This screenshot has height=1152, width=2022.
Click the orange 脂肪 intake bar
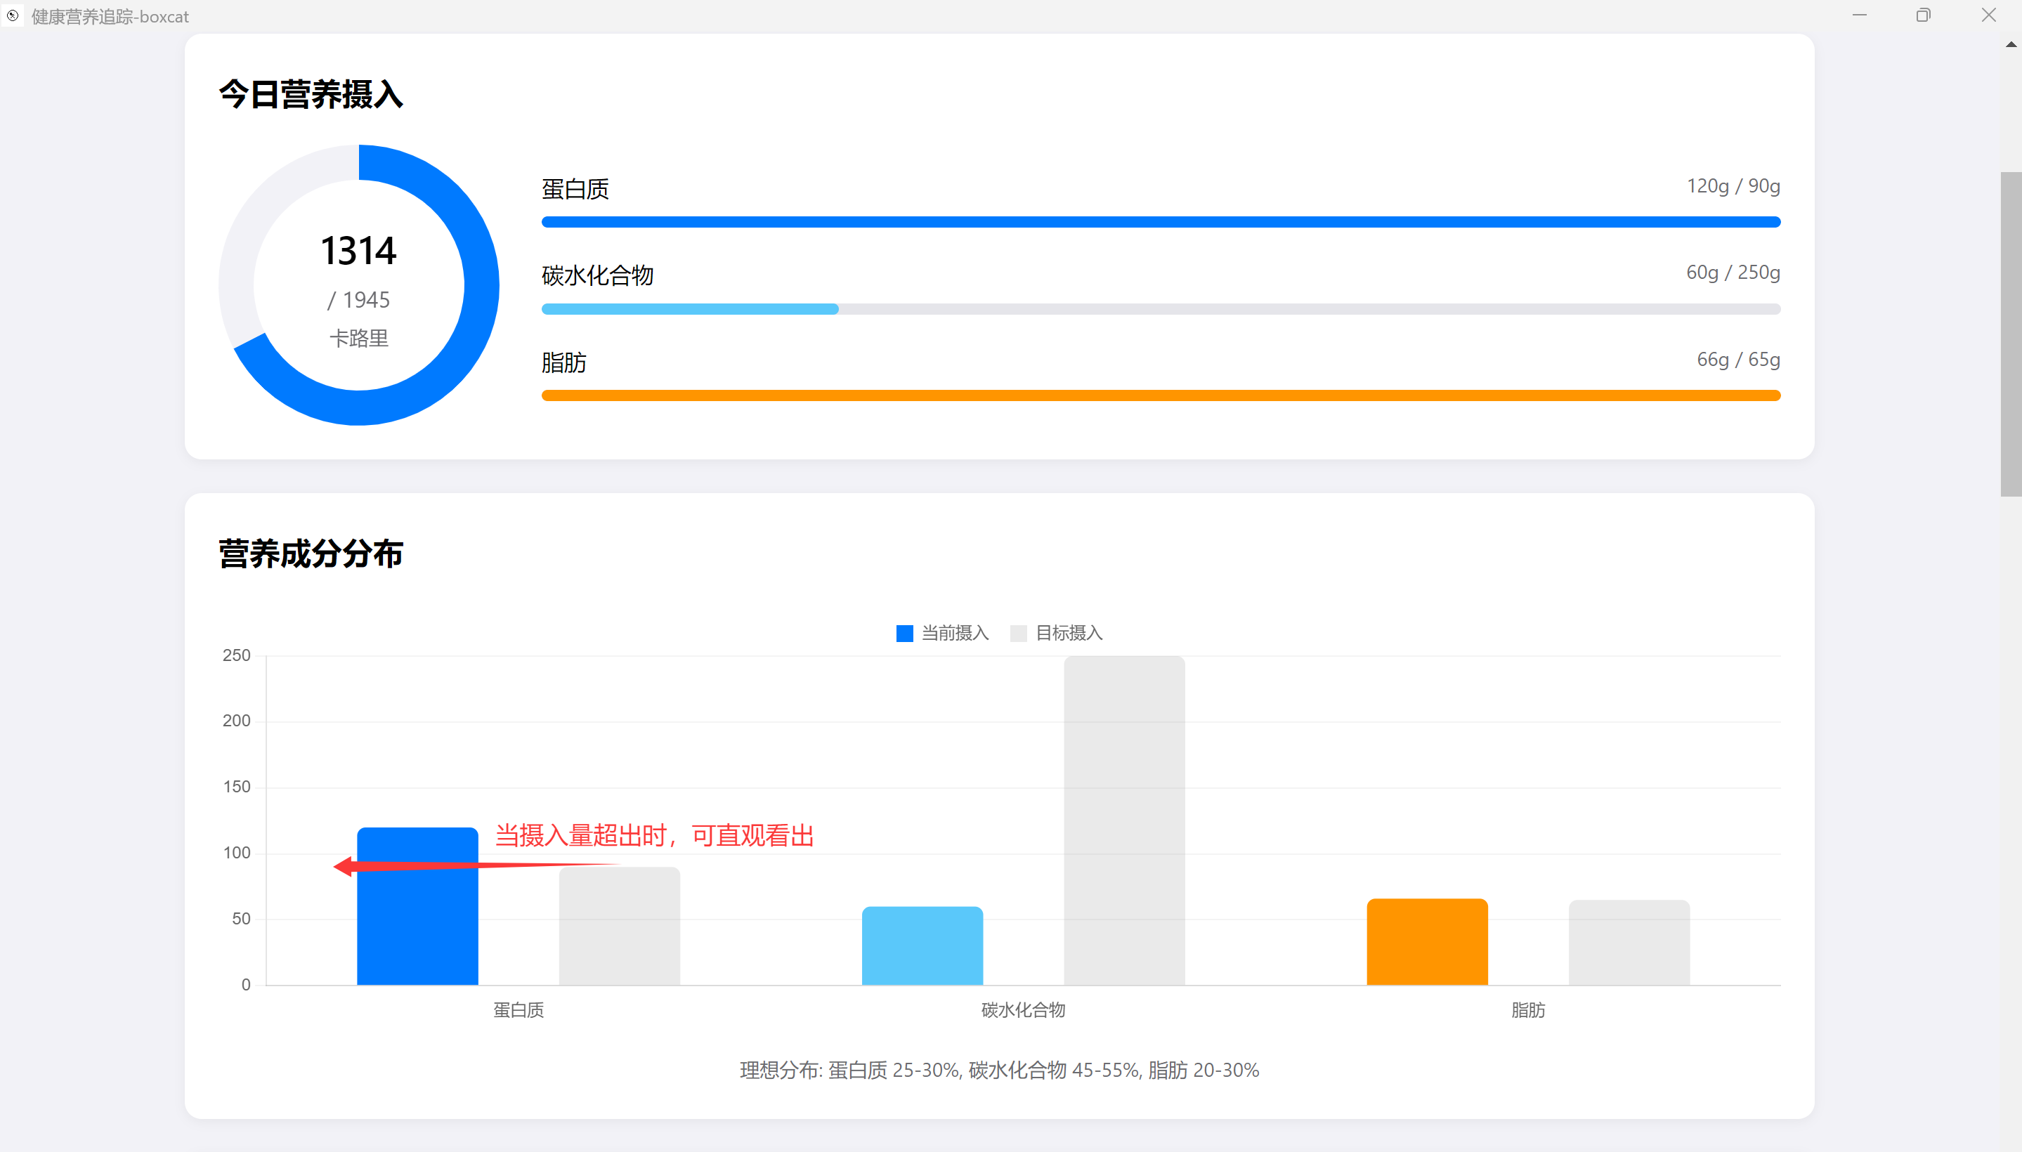coord(1427,941)
